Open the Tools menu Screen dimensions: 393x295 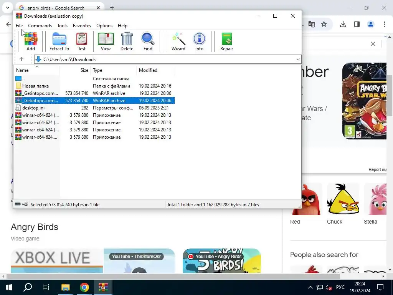(62, 26)
